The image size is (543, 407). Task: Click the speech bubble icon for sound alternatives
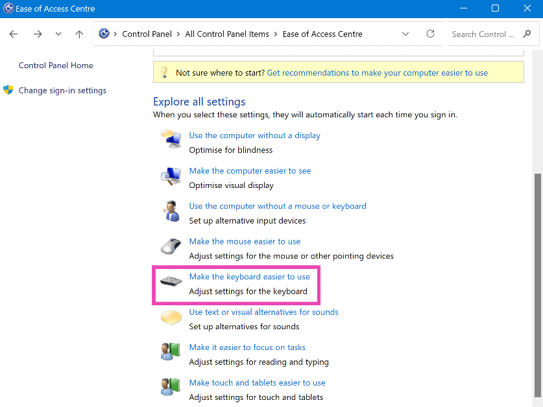click(171, 318)
